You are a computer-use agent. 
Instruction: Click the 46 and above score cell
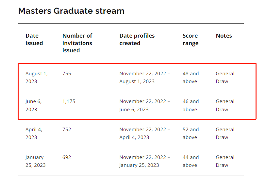tap(191, 105)
